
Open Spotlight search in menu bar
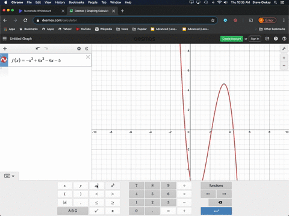pyautogui.click(x=276, y=2)
